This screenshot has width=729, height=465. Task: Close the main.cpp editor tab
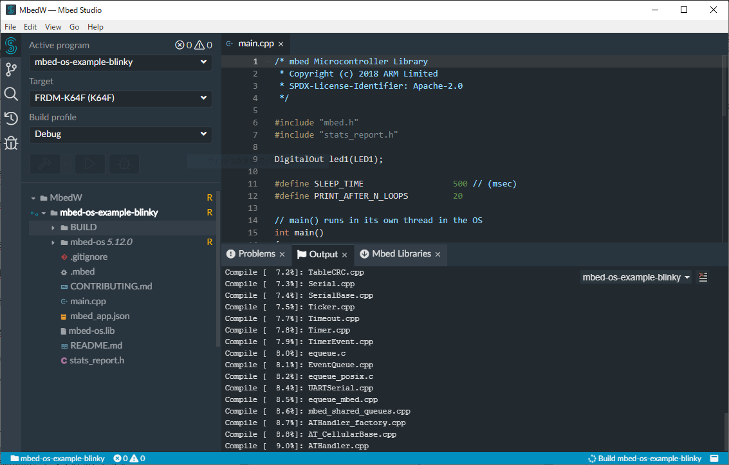tap(281, 44)
